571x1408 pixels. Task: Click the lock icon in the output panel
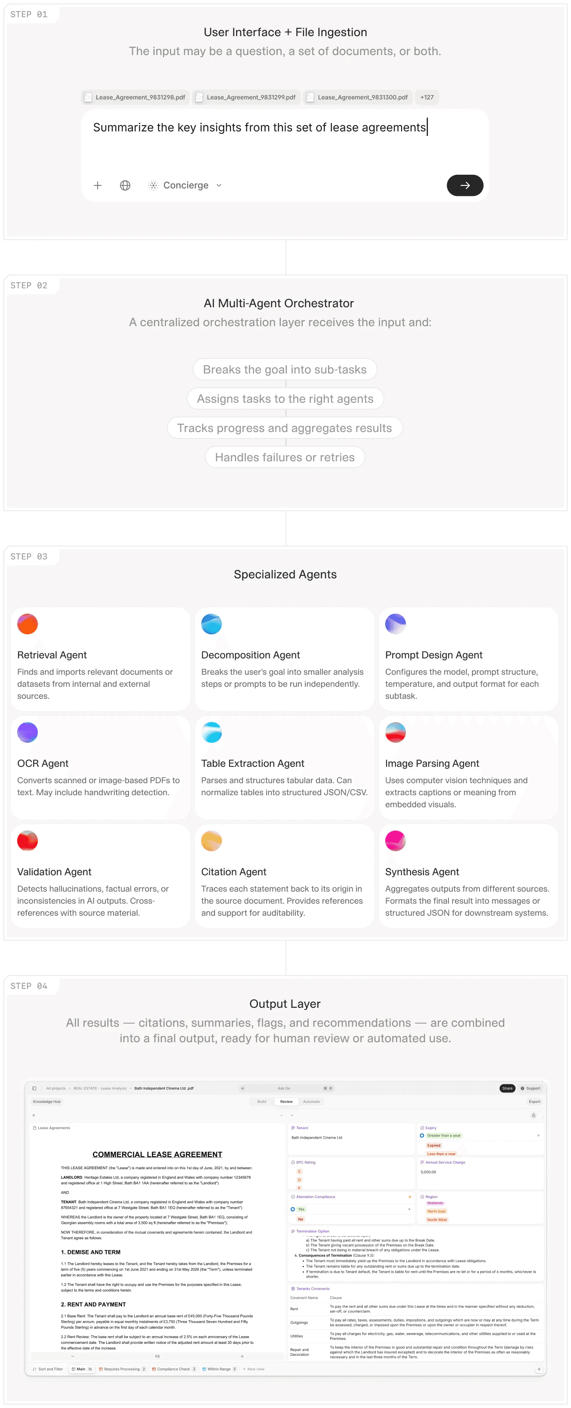click(533, 1115)
